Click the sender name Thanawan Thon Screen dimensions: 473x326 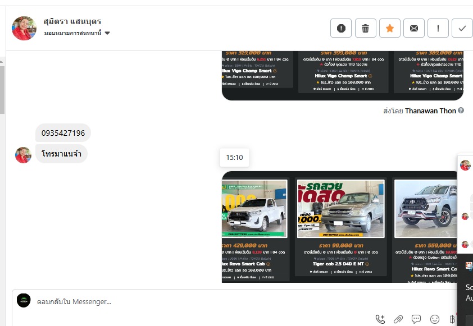tap(430, 111)
